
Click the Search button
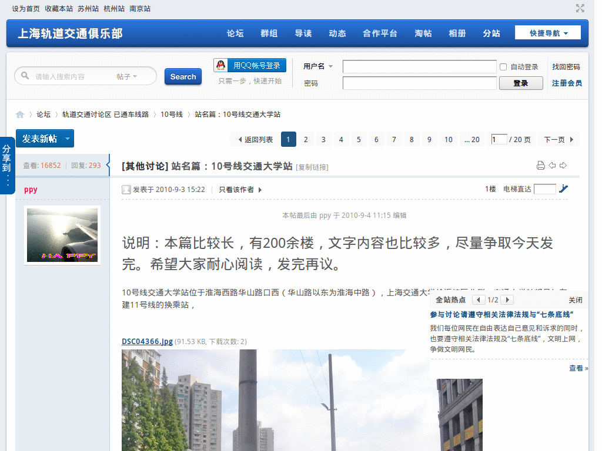coord(183,77)
